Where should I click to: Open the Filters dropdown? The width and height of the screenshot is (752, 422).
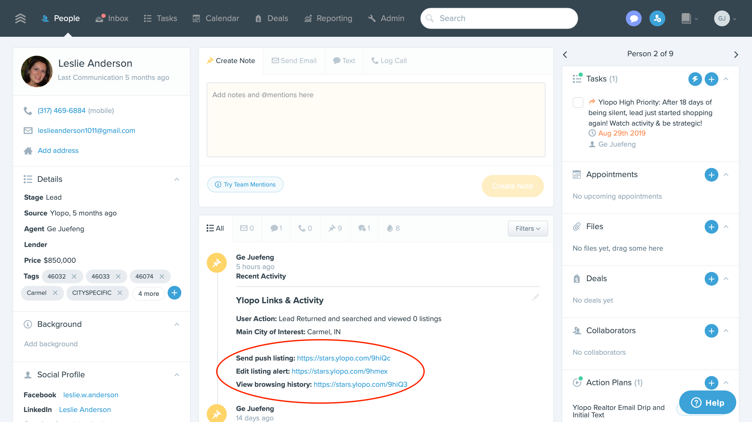(528, 229)
